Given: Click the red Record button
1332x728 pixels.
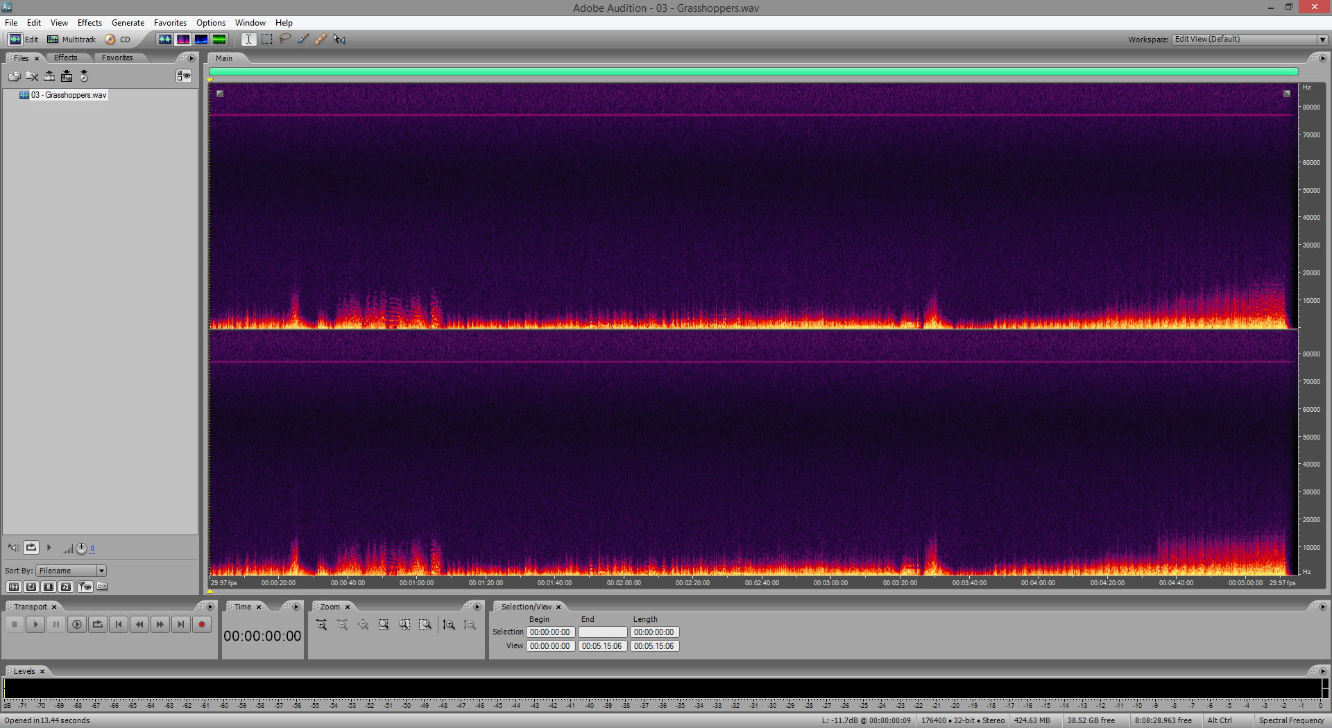Looking at the screenshot, I should click(202, 625).
